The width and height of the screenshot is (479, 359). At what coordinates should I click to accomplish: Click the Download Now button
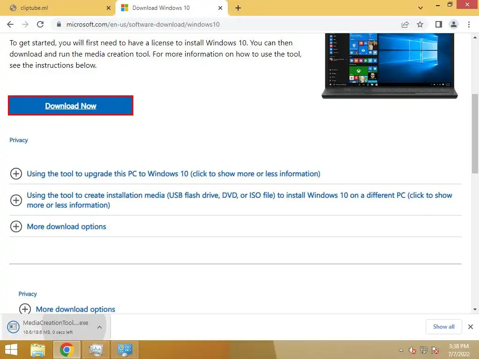coord(71,106)
